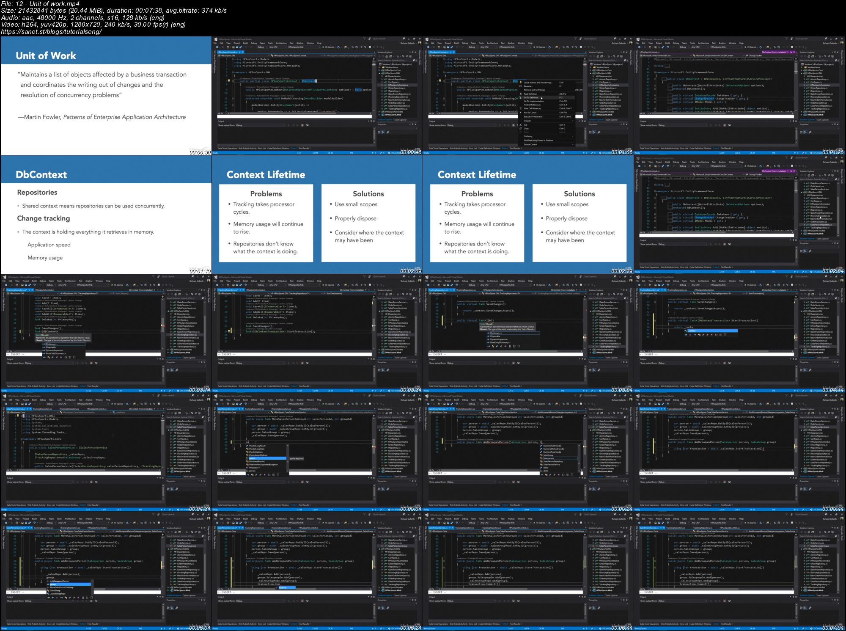
Task: Expand 'Outlining' submenu in the 00:01:08 context menu
Action: (547, 136)
